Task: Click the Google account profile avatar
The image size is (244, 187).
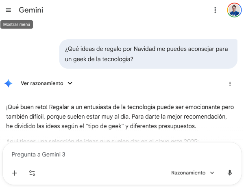Action: coord(234,10)
